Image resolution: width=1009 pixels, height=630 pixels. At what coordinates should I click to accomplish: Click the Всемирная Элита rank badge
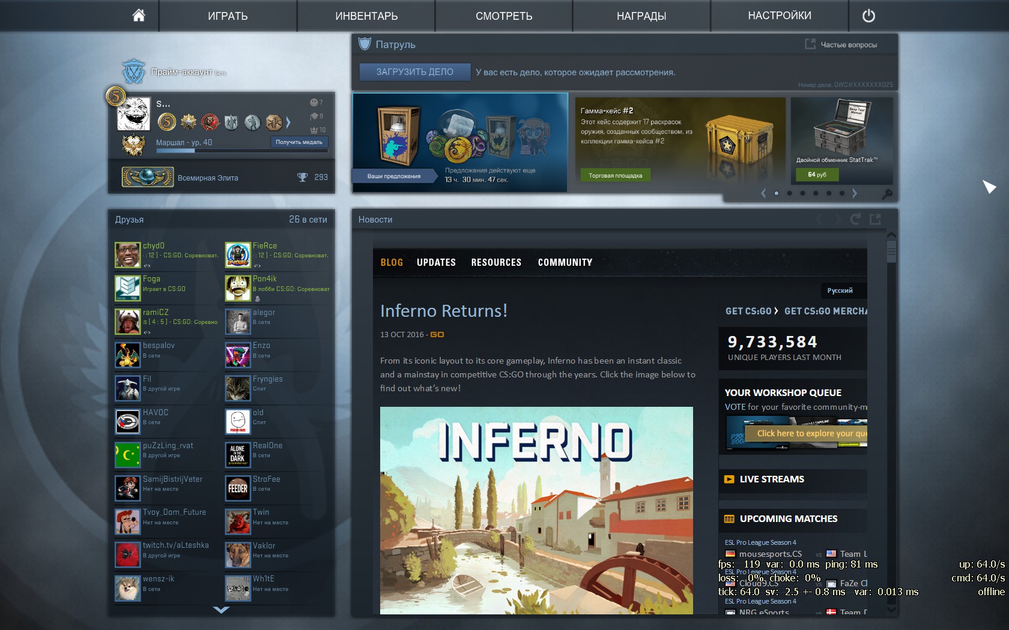tap(148, 177)
